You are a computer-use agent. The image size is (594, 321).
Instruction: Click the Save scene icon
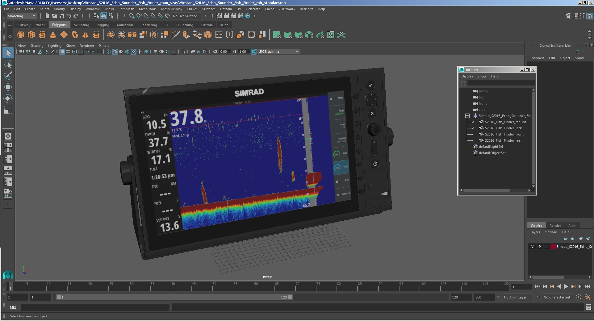click(62, 16)
